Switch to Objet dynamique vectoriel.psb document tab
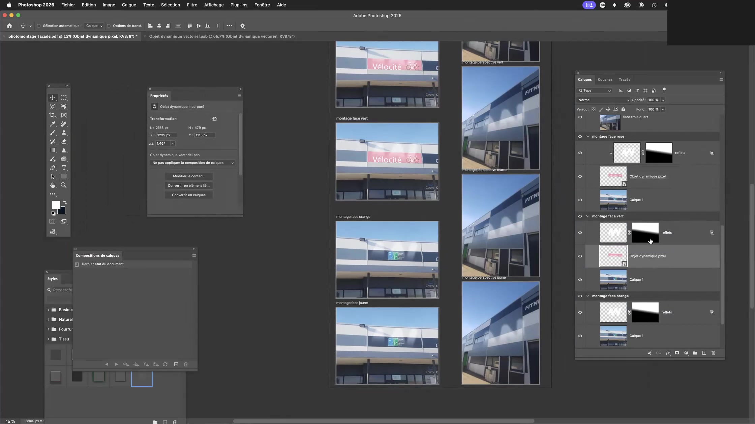The image size is (755, 424). point(221,36)
